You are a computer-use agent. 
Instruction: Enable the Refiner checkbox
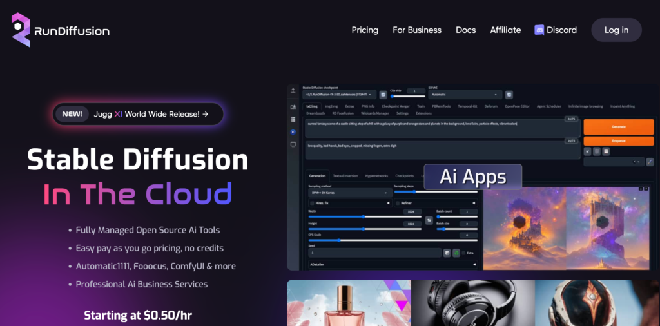(398, 203)
